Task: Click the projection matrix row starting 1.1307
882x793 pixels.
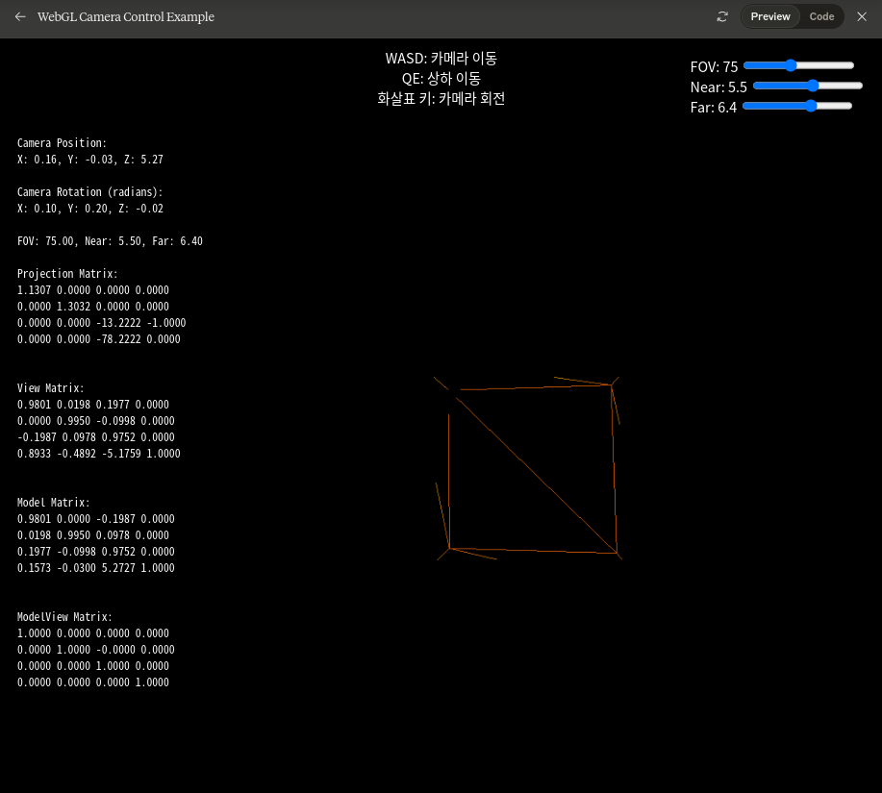Action: [x=92, y=290]
